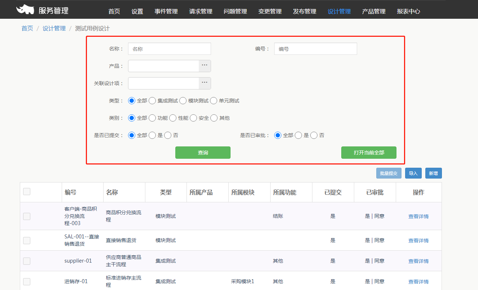478x290 pixels.
Task: Open the 发布管理 nav menu
Action: pyautogui.click(x=304, y=11)
